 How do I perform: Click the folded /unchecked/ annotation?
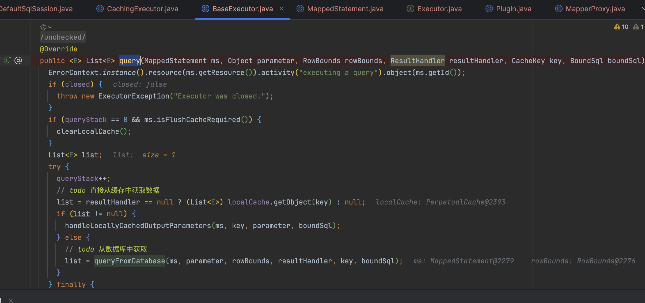point(63,37)
